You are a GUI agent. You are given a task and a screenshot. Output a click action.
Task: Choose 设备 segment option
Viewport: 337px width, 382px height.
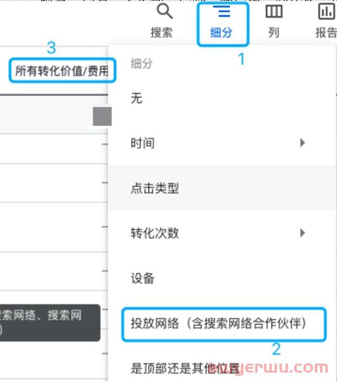(222, 278)
